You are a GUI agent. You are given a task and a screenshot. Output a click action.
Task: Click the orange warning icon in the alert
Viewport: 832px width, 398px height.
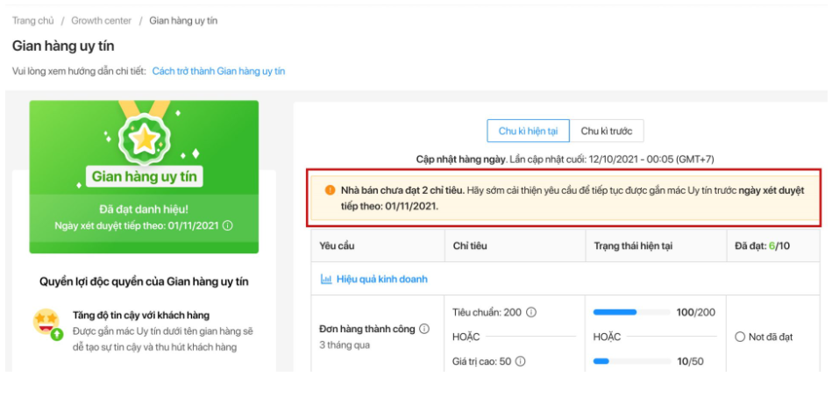coord(330,190)
